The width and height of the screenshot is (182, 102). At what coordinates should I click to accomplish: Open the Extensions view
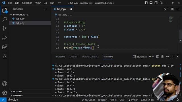[5, 47]
